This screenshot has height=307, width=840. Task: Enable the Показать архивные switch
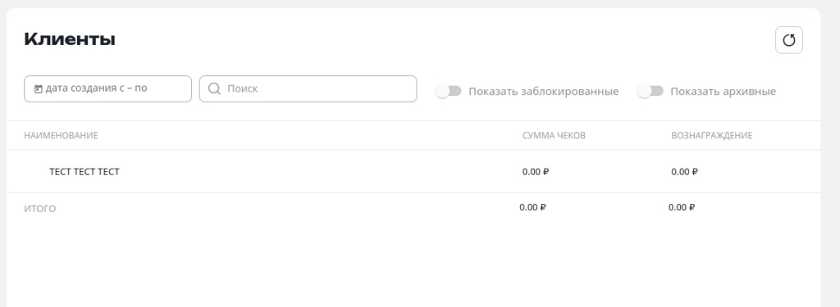click(x=651, y=92)
